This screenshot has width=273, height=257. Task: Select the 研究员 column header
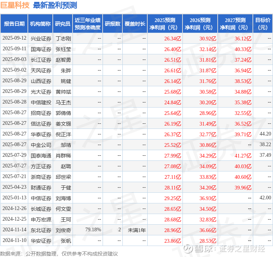tap(63, 24)
